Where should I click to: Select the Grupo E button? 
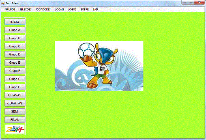coord(15,63)
